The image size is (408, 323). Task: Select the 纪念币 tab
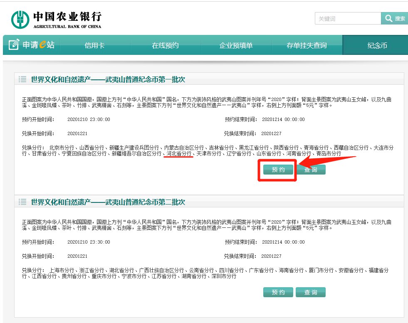coord(377,45)
